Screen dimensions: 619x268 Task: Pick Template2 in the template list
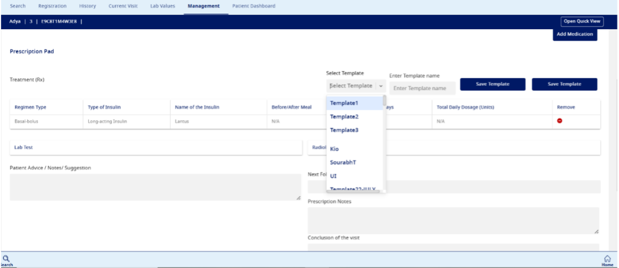pyautogui.click(x=344, y=116)
